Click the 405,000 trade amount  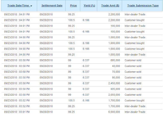pyautogui.click(x=115, y=89)
